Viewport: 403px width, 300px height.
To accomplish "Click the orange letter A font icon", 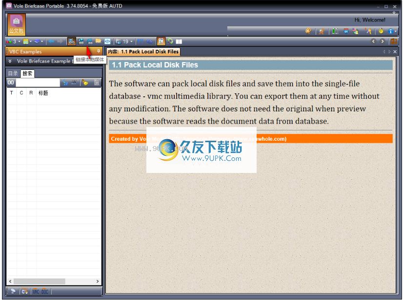I will (321, 31).
